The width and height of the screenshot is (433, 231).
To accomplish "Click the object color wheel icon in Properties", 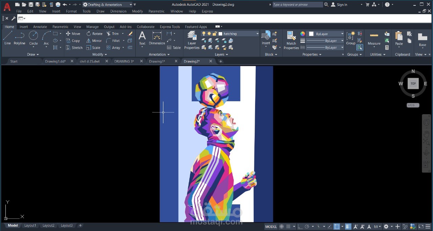I will (x=303, y=34).
